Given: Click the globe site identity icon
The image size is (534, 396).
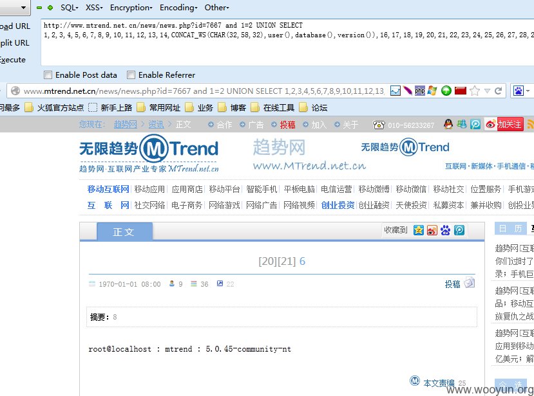Looking at the screenshot, I should tap(15, 91).
